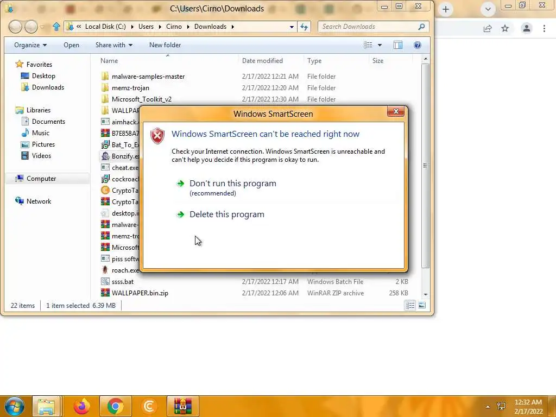Switch to details view in status bar corner
The width and height of the screenshot is (556, 417).
(410, 305)
